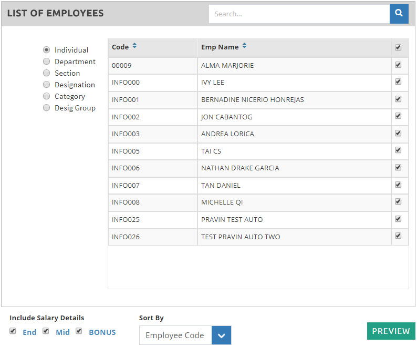This screenshot has height=346, width=417.
Task: Open Employee Code sort selection box
Action: 175,335
